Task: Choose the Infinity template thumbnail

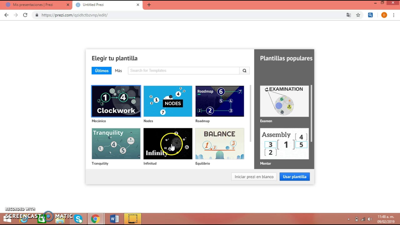Action: pyautogui.click(x=168, y=144)
